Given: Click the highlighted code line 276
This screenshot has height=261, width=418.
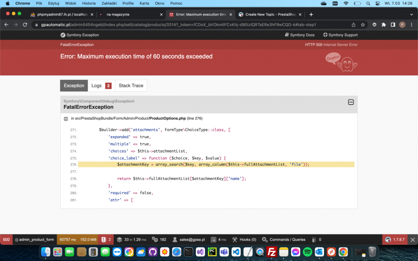Looking at the screenshot, I should (216, 165).
